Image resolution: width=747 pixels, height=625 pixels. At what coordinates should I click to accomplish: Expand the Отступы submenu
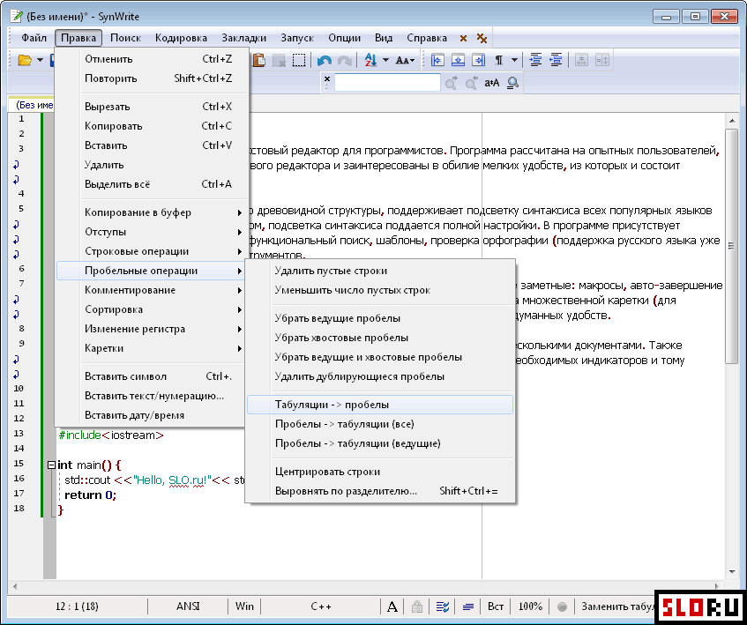click(x=152, y=233)
